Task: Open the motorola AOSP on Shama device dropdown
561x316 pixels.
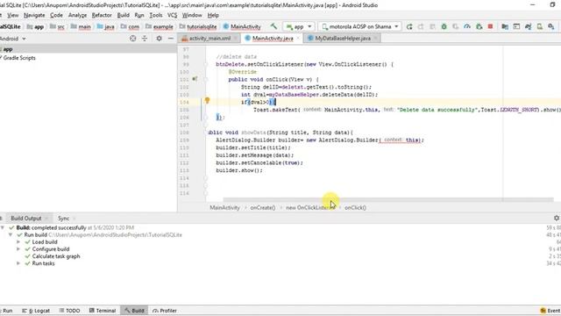Action: [x=359, y=26]
